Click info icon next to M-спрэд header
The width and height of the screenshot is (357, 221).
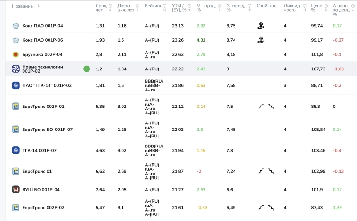click(217, 6)
